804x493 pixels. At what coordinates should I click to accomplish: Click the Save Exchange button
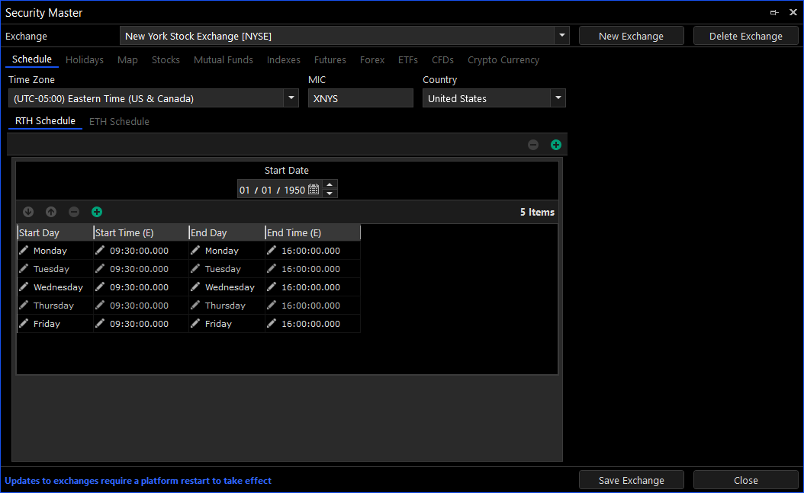(631, 480)
